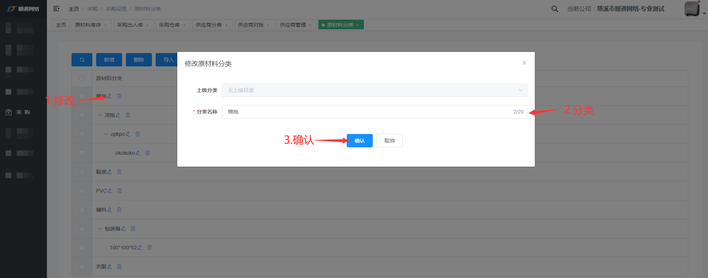
Task: Click the 分类名称 input field
Action: coord(367,112)
